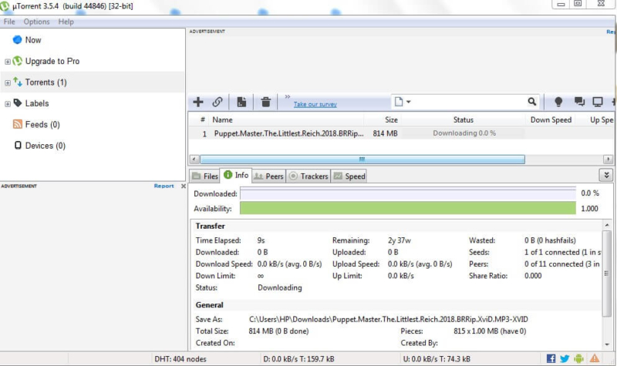This screenshot has width=617, height=366.
Task: Click the Take our survey link
Action: click(x=315, y=104)
